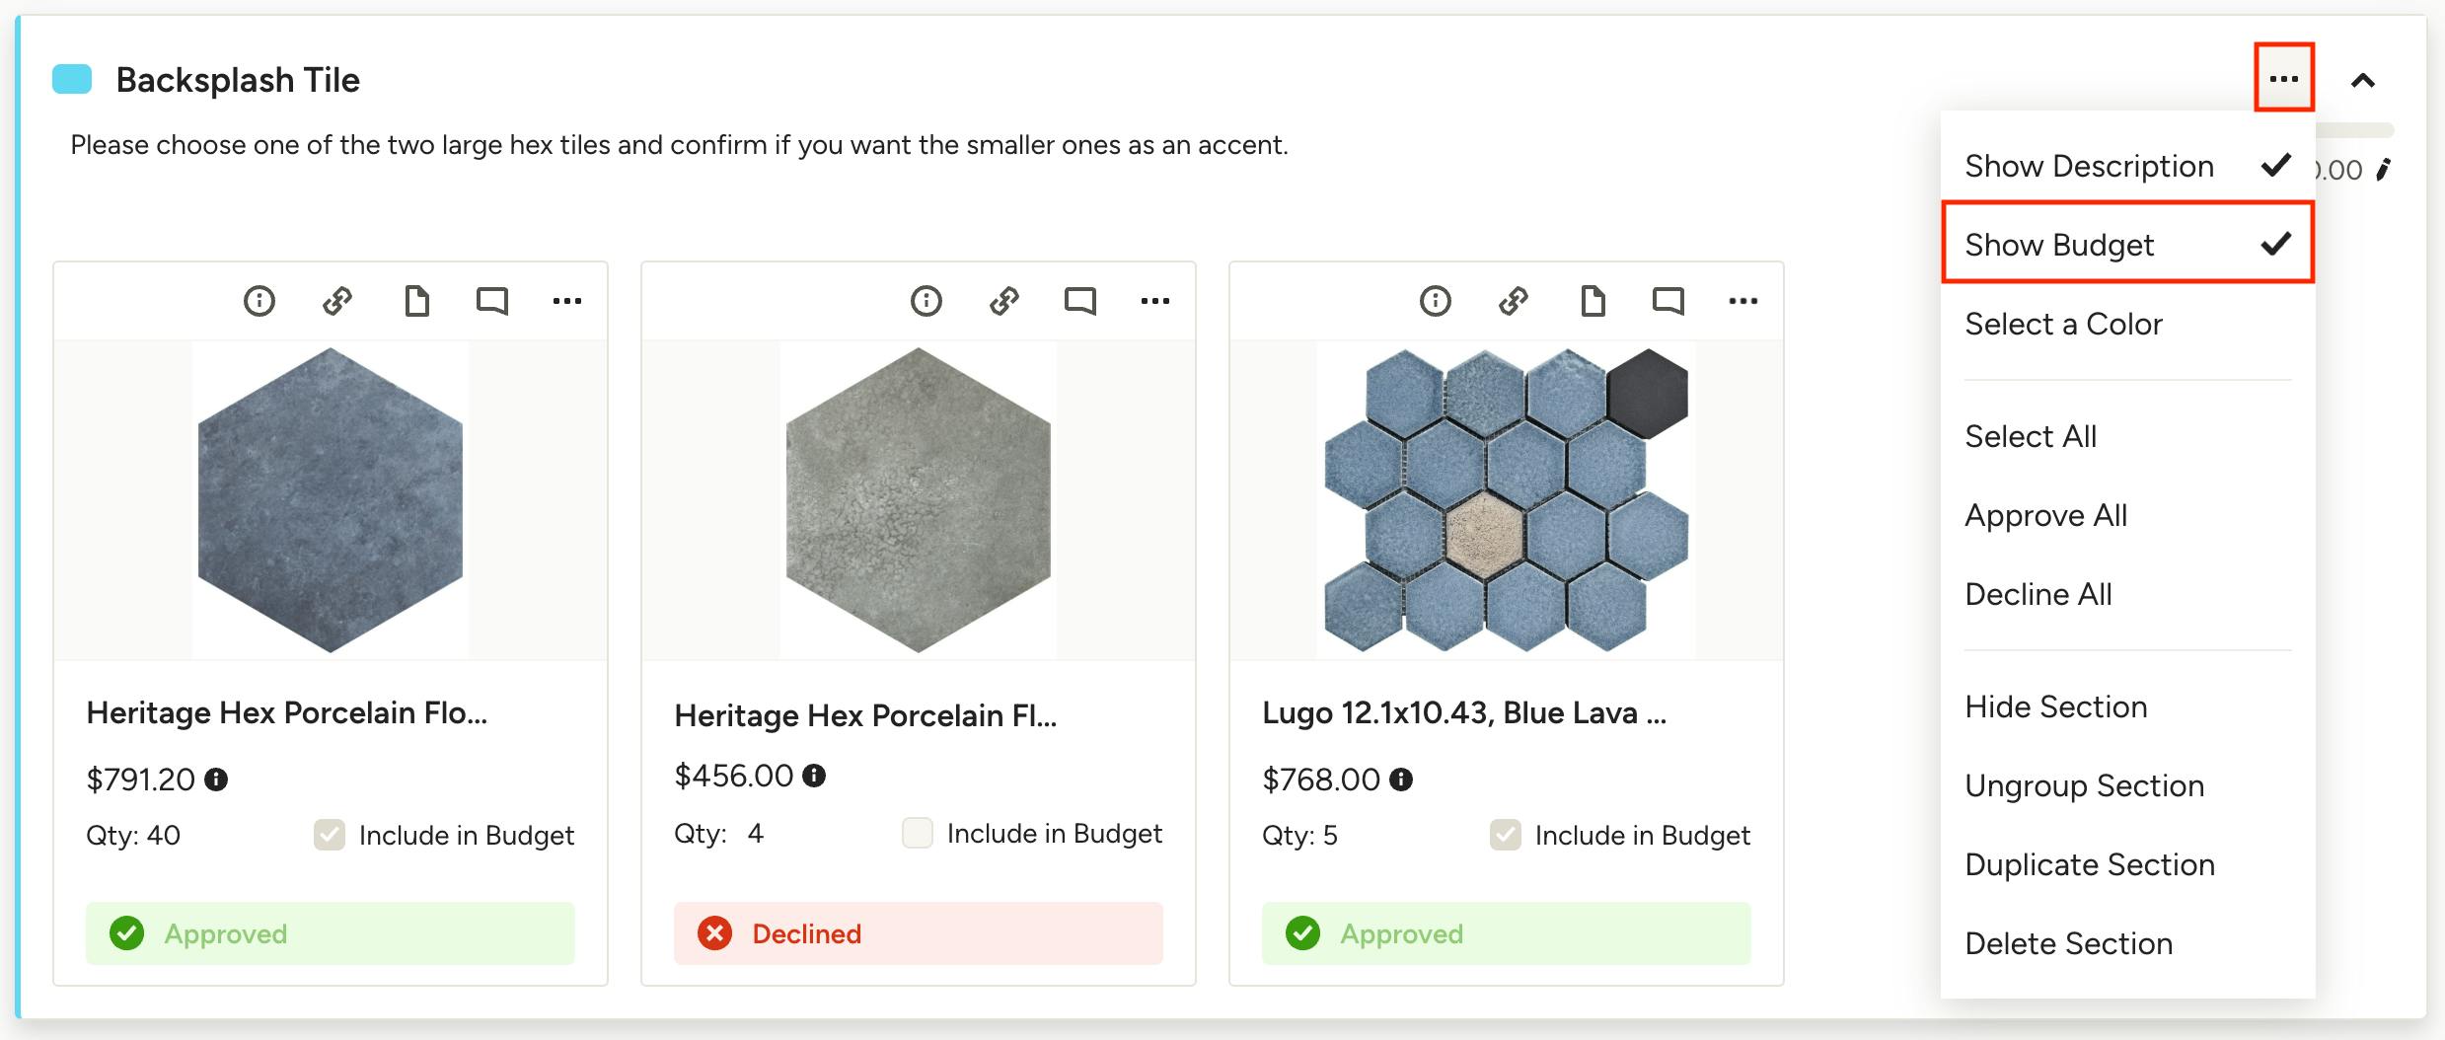The height and width of the screenshot is (1040, 2445).
Task: Click Approved status on the Lugo card
Action: [1506, 933]
